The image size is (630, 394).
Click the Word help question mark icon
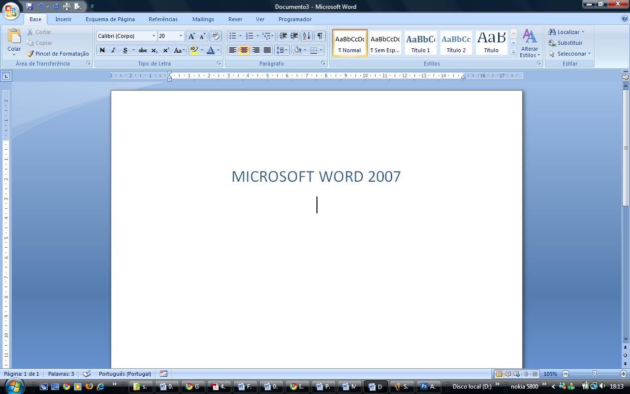pos(625,19)
